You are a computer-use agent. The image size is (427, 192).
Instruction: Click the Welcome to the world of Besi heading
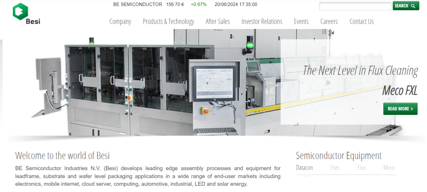tap(62, 156)
